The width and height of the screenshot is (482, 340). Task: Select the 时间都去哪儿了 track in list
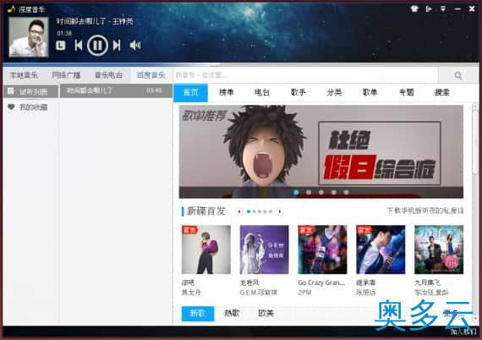(x=116, y=91)
